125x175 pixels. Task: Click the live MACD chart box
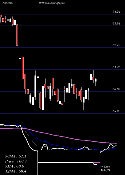(x=69, y=162)
